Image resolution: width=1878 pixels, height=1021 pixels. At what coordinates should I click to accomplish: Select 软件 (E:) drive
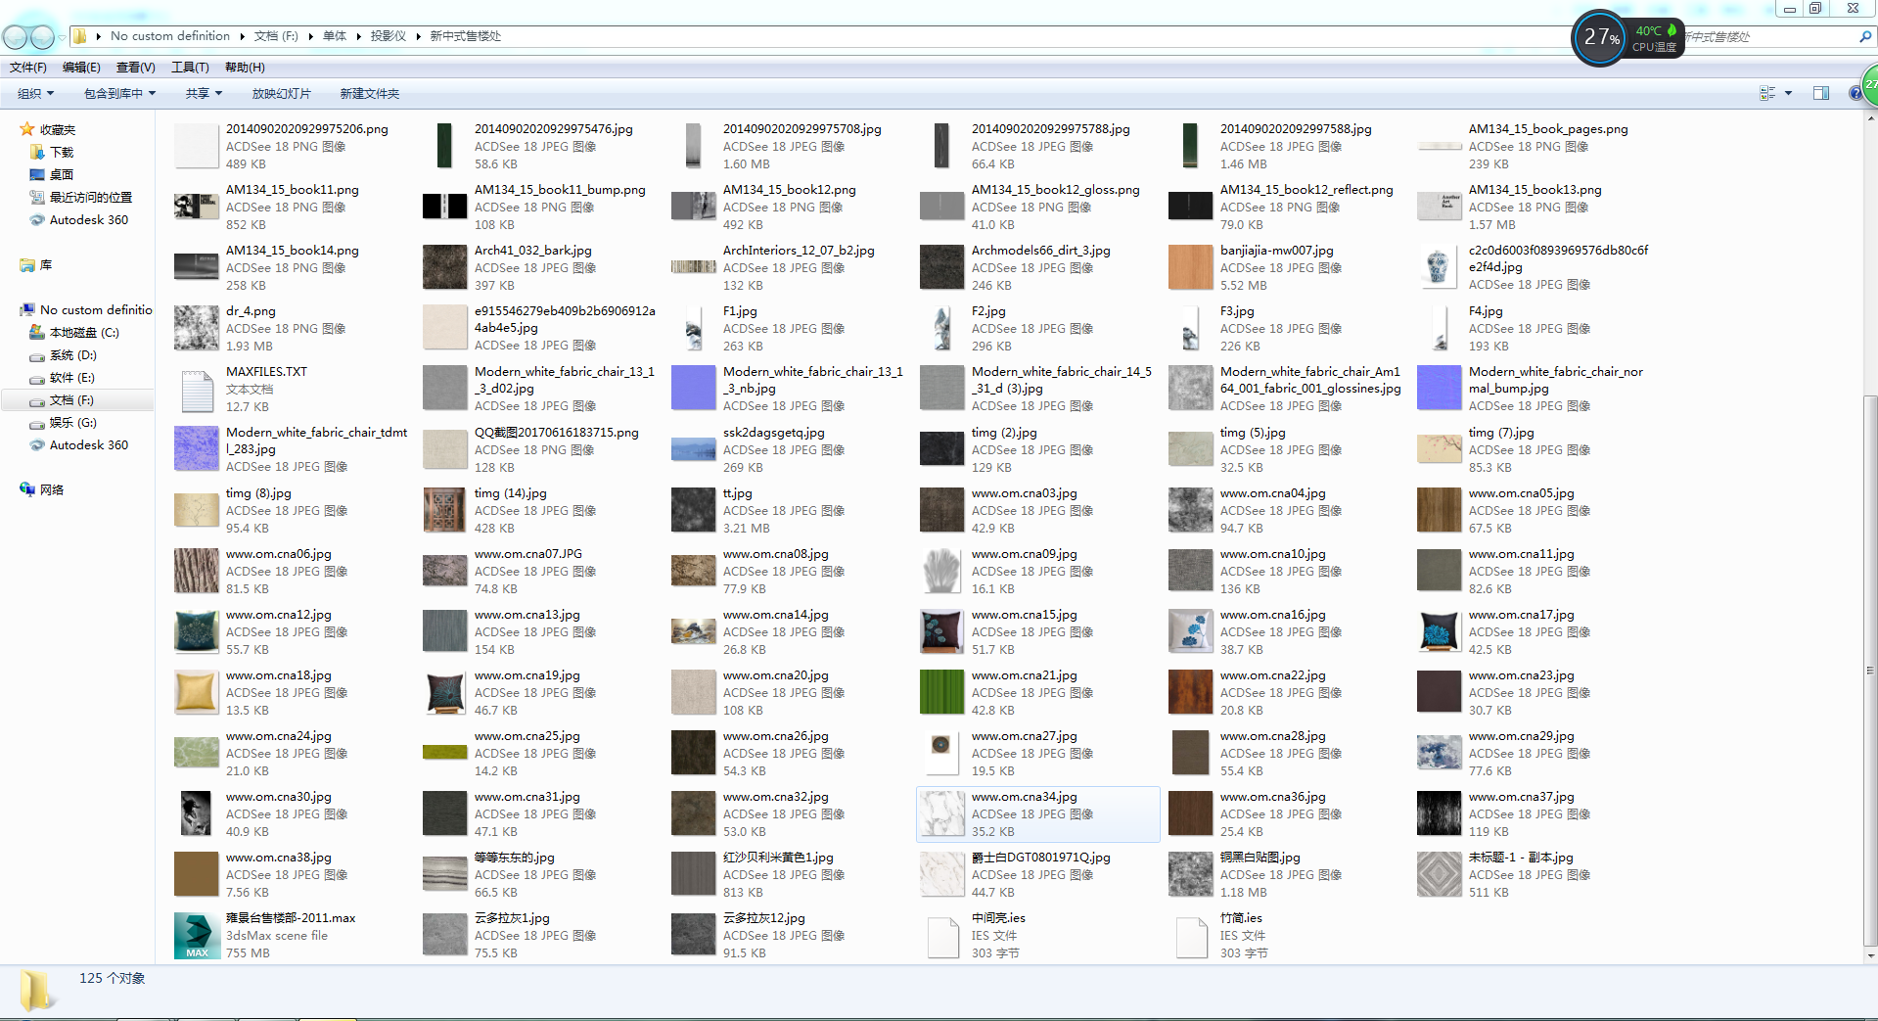coord(71,378)
